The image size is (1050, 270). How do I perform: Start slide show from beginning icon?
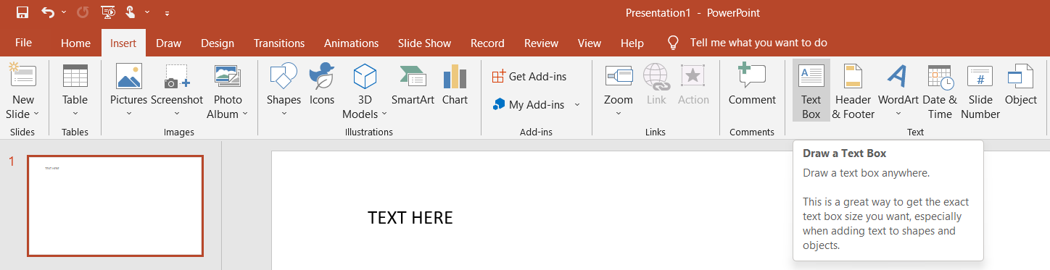108,12
